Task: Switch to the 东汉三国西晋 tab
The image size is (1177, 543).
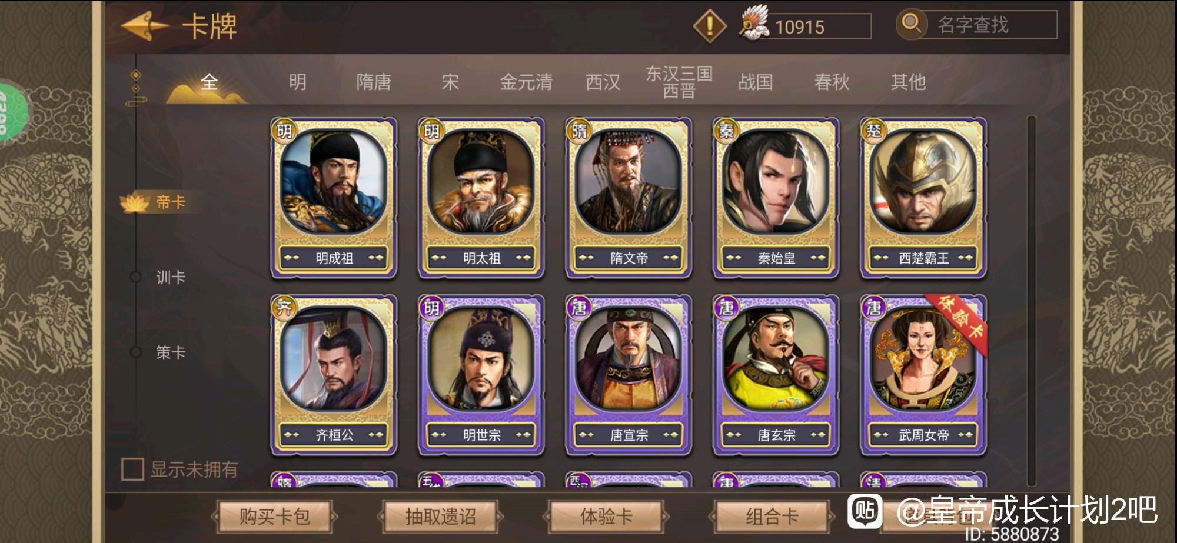Action: [679, 82]
